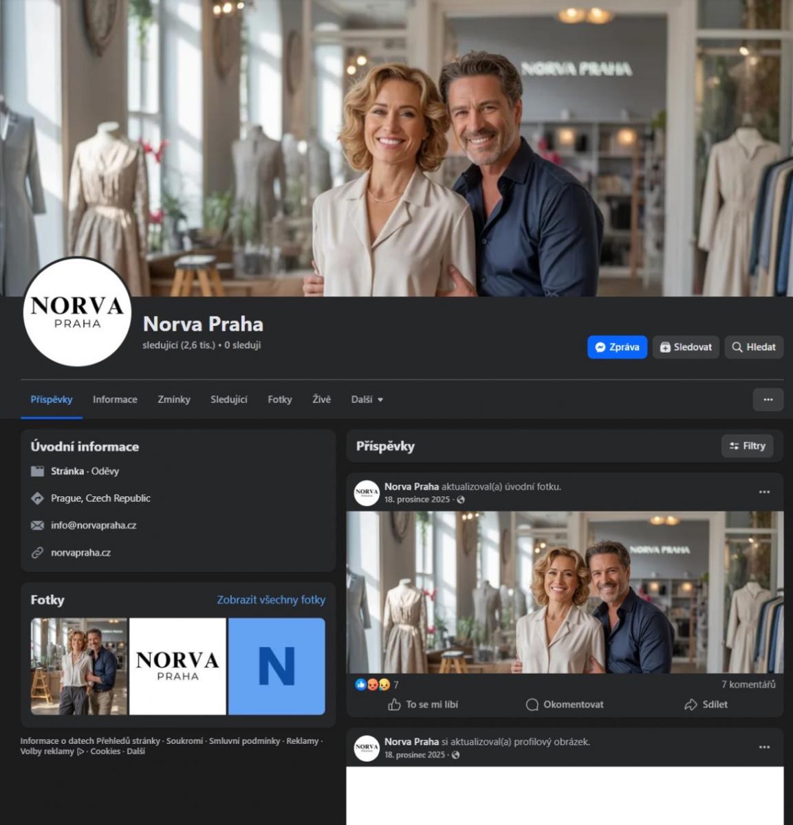The image size is (793, 825).
Task: Share the cover photo post
Action: 706,704
